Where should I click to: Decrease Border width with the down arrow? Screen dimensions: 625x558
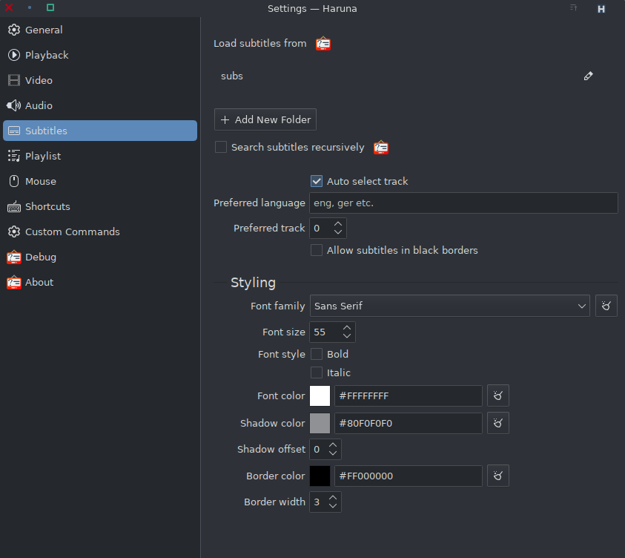tap(333, 507)
